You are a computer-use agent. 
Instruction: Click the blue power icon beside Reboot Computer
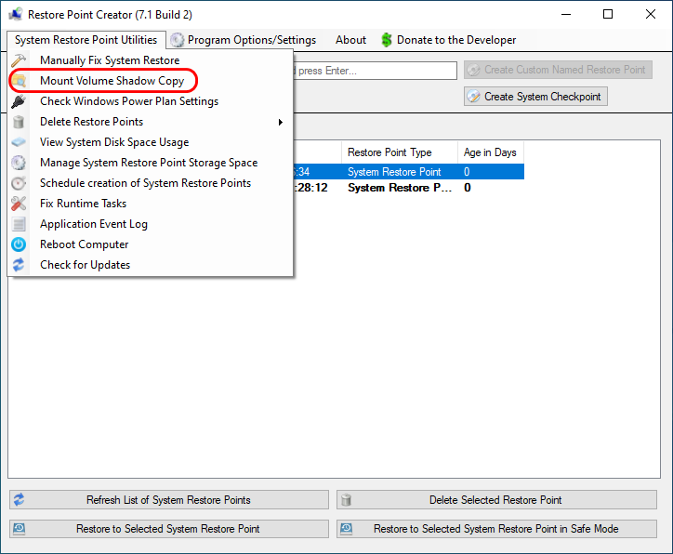(x=19, y=244)
